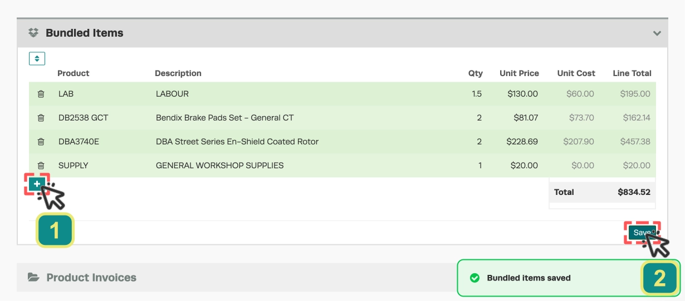The image size is (685, 301).
Task: Remove the DB2538 GCT brake pads row
Action: (41, 118)
